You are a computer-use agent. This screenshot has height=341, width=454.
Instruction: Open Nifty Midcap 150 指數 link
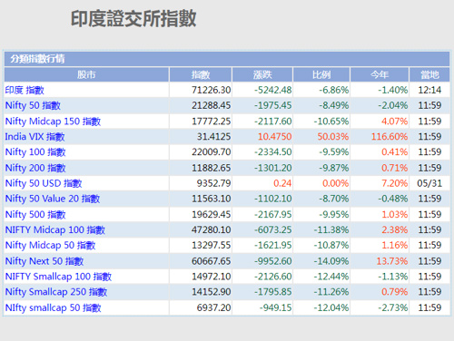pyautogui.click(x=53, y=122)
